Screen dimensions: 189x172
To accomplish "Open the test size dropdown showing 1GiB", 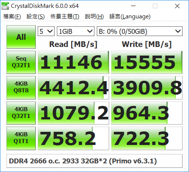I will [76, 31].
